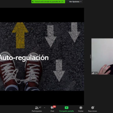Click the speaker icon in green banner
The width and height of the screenshot is (113, 113).
pos(33,2)
